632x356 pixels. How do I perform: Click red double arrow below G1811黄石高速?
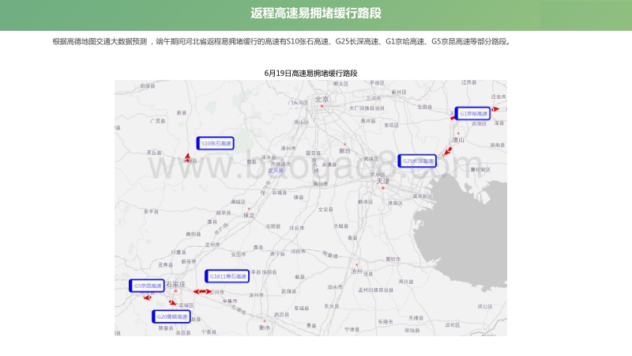[202, 291]
